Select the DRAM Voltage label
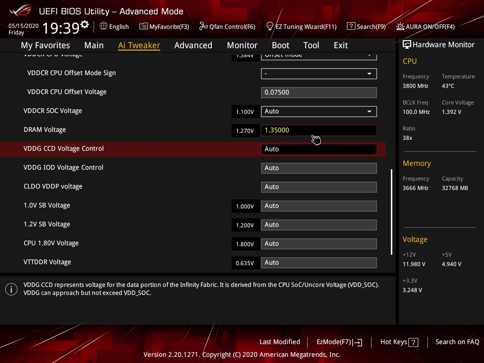Viewport: 484px width, 363px height. [45, 130]
